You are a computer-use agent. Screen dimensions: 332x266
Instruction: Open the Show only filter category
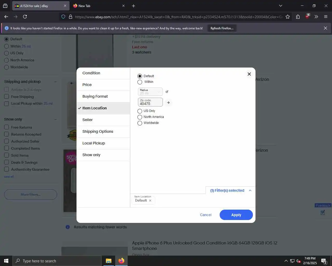103,155
